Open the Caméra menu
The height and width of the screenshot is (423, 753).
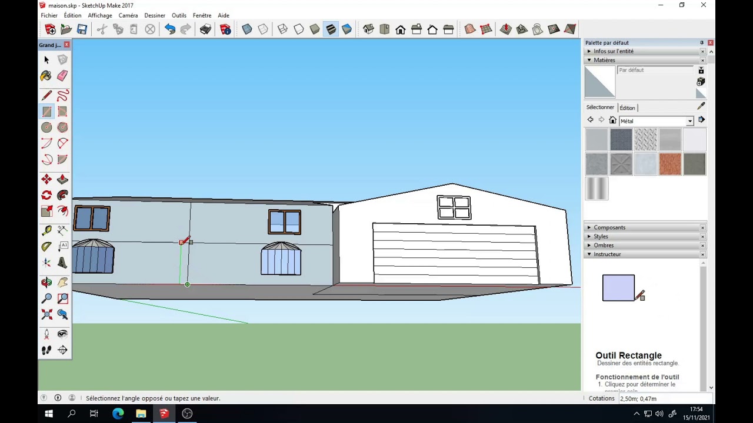[128, 15]
